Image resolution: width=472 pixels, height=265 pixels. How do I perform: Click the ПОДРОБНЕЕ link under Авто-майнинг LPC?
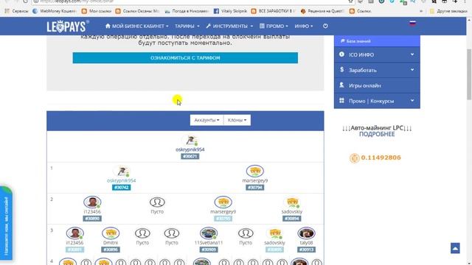(377, 134)
